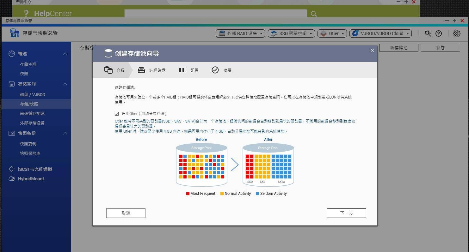Click the magic wand quick-setup icon in toolbar
This screenshot has height=252, width=469.
(428, 33)
